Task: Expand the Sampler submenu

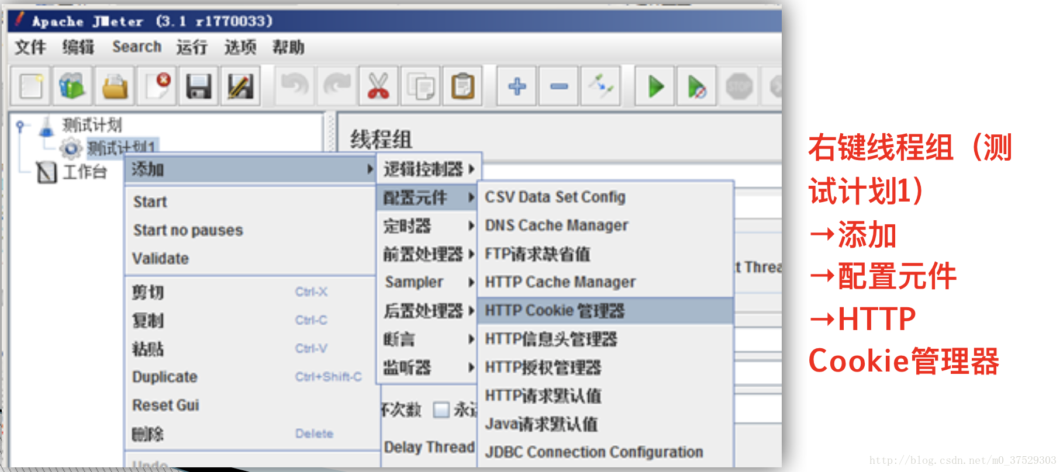Action: coord(429,282)
